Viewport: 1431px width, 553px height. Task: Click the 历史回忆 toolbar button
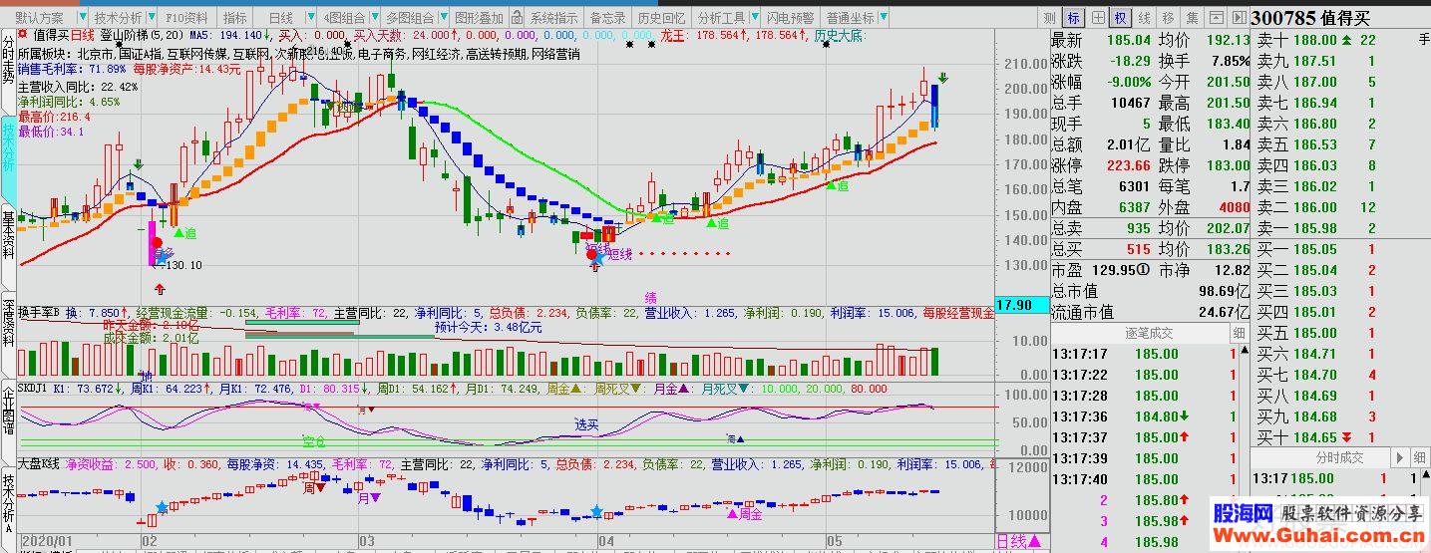point(661,18)
